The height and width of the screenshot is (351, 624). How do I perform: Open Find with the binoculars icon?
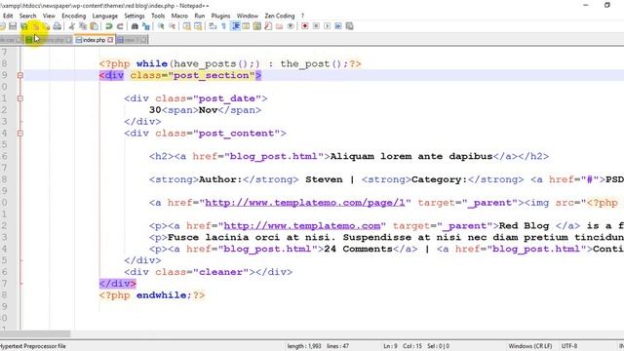pos(135,26)
